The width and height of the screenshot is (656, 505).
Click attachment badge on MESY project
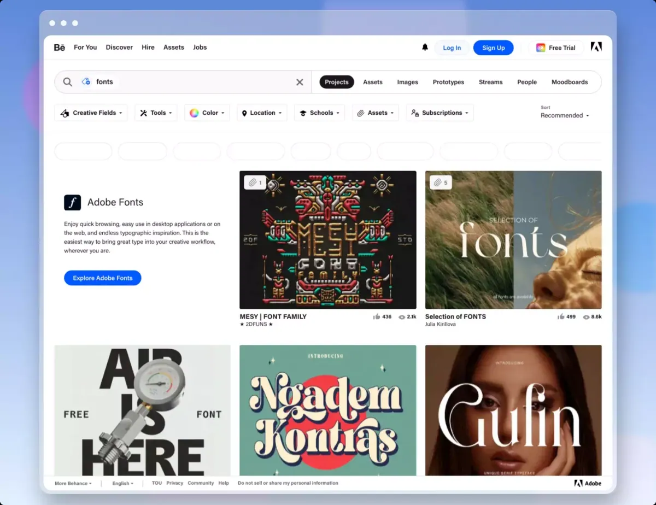[255, 183]
